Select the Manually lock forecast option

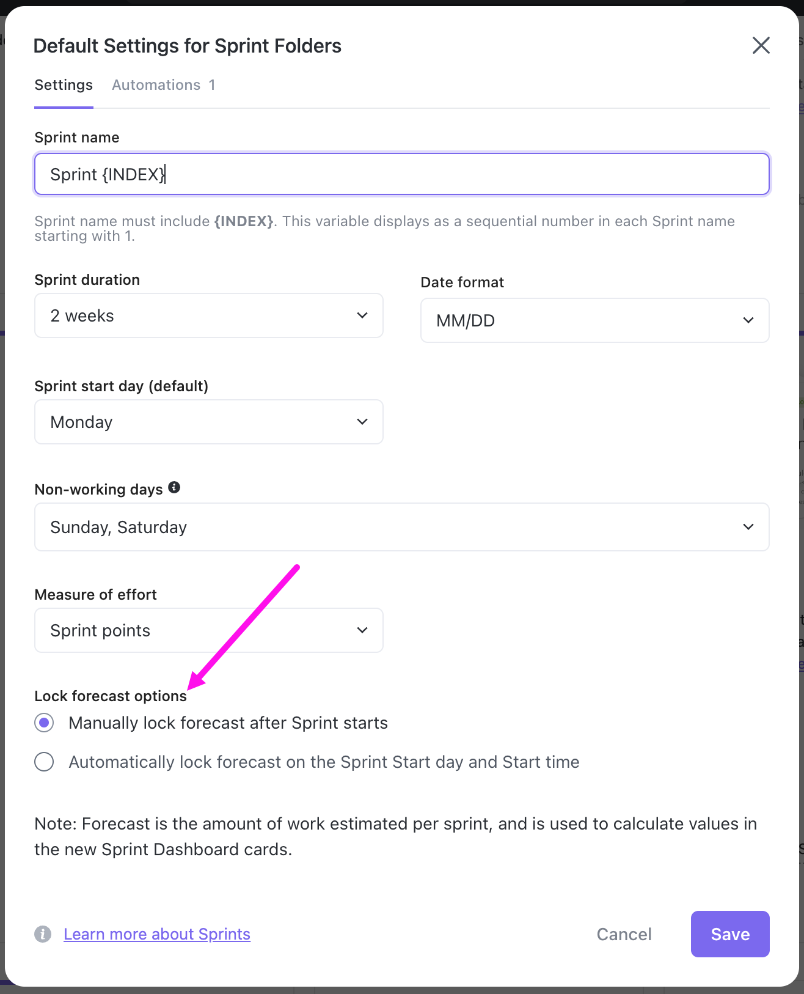[x=43, y=723]
